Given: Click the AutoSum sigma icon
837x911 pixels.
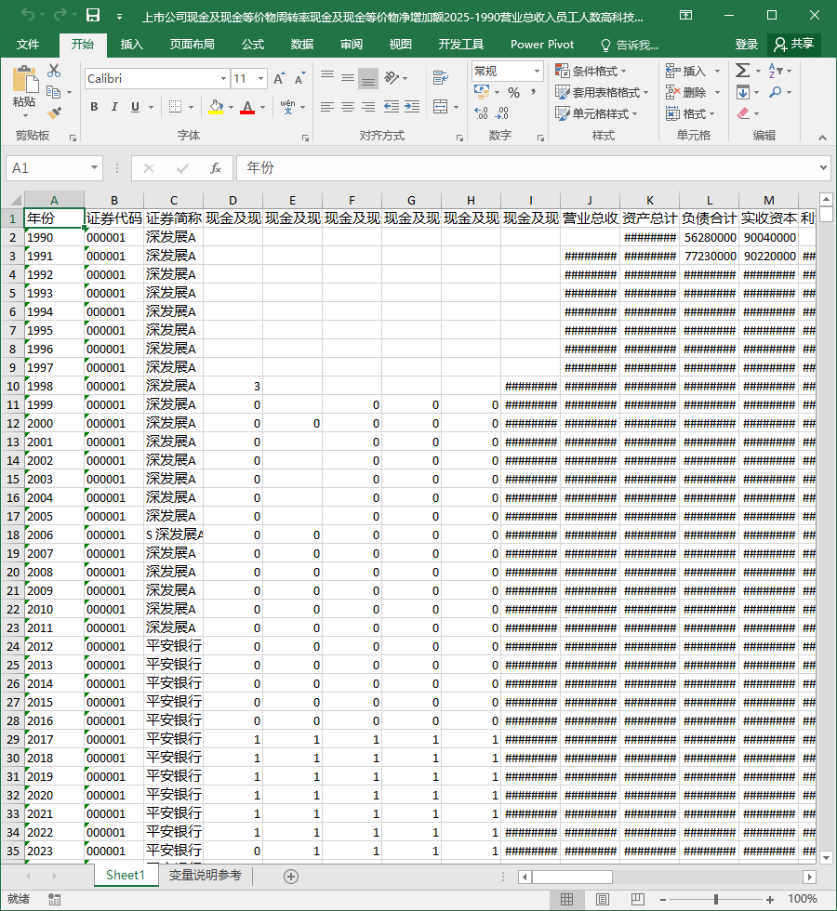Looking at the screenshot, I should [x=742, y=71].
